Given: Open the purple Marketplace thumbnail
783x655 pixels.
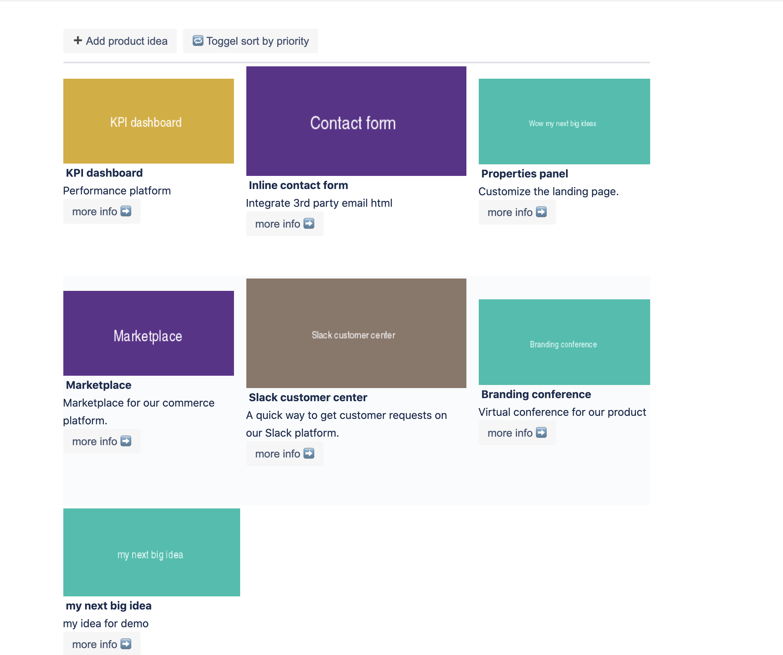Looking at the screenshot, I should point(149,333).
